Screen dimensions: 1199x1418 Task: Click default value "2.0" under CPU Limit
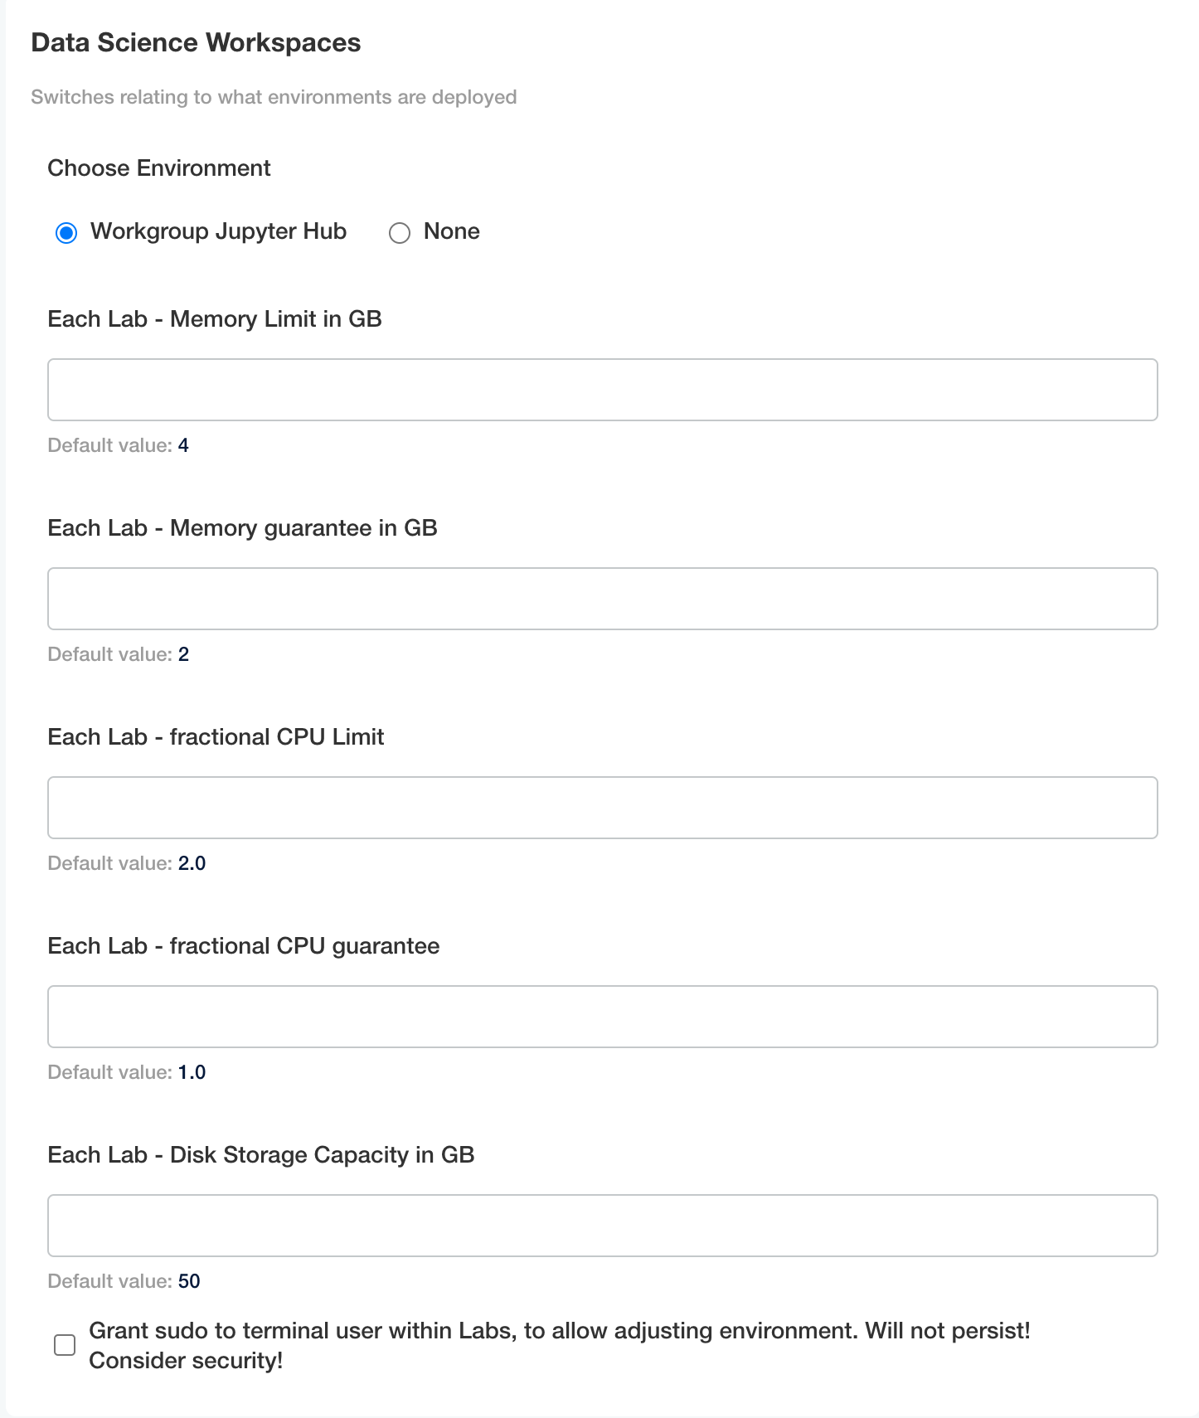tap(192, 863)
